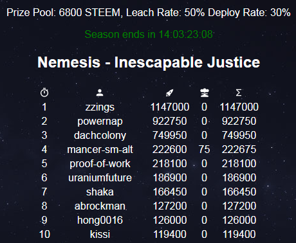The height and width of the screenshot is (243, 296).
Task: Click on player shaka
Action: [100, 192]
